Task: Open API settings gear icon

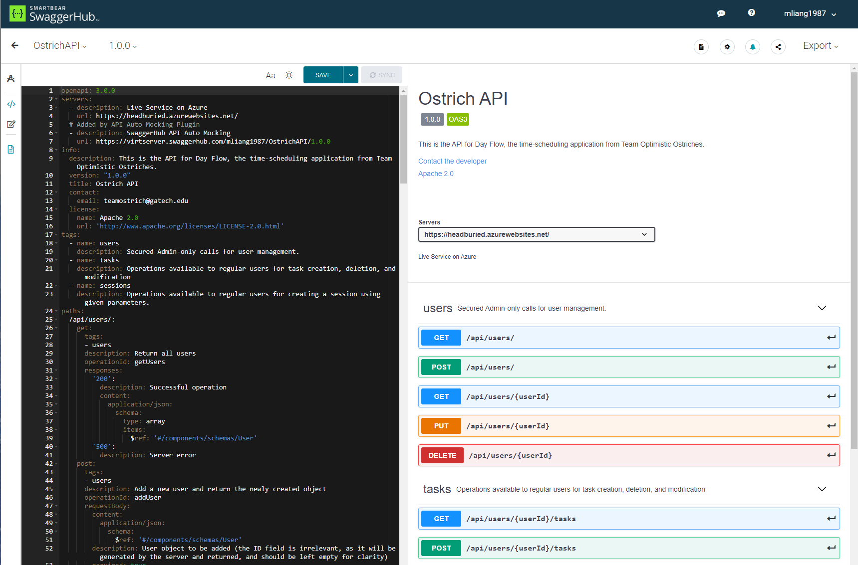Action: pyautogui.click(x=727, y=47)
